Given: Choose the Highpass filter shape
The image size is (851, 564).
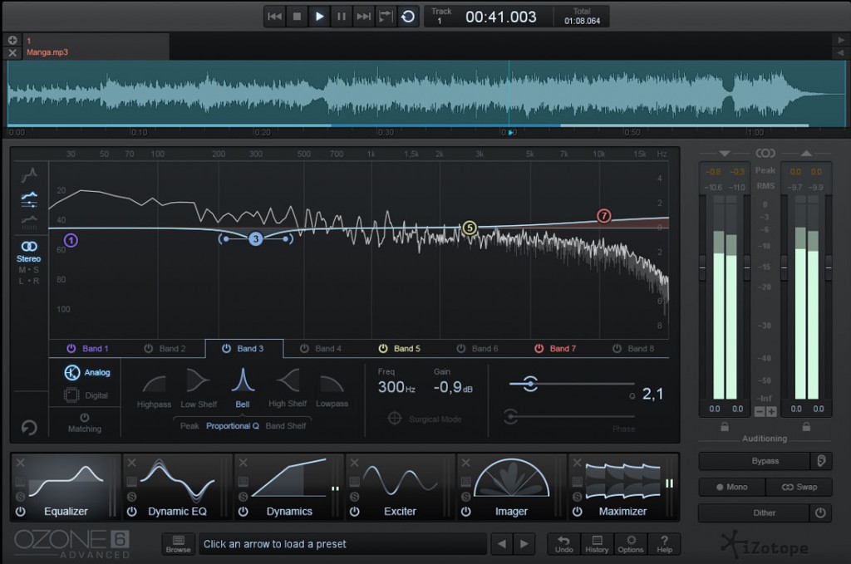Looking at the screenshot, I should (154, 390).
